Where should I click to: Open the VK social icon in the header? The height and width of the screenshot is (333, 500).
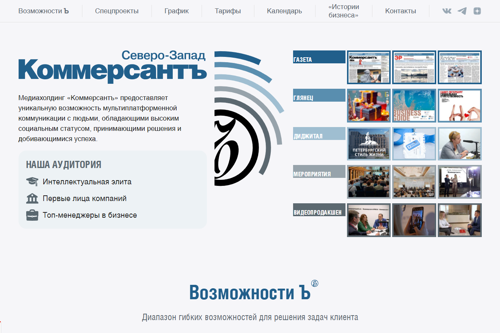(x=448, y=11)
